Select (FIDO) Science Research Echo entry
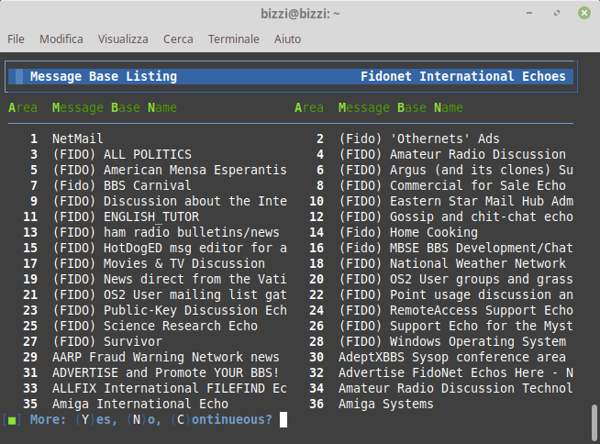Image resolution: width=600 pixels, height=444 pixels. coord(155,326)
